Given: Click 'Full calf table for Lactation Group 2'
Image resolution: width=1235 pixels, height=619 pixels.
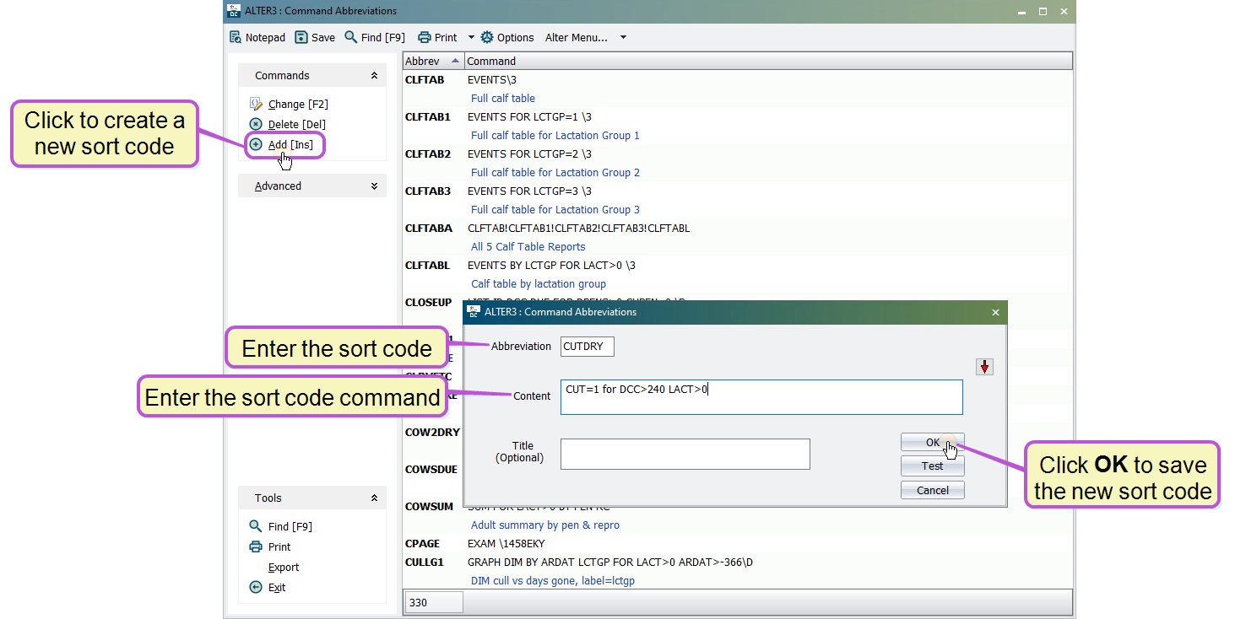Looking at the screenshot, I should (x=555, y=173).
